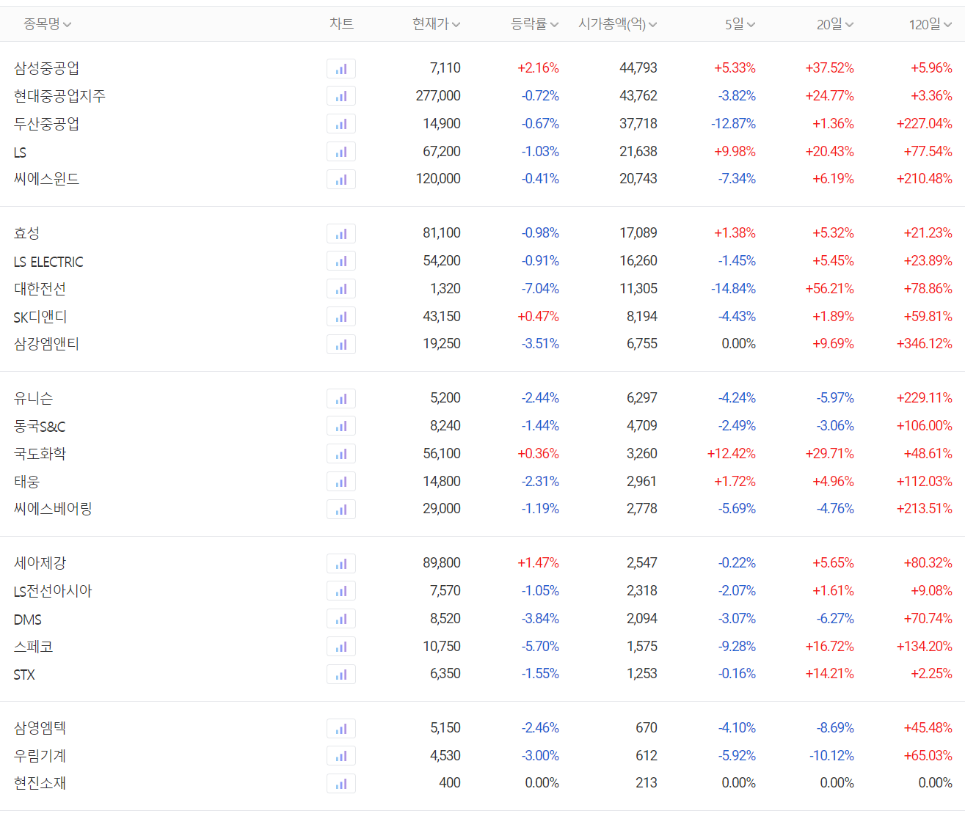
Task: Open stock LS전선아시아
Action: pos(53,591)
